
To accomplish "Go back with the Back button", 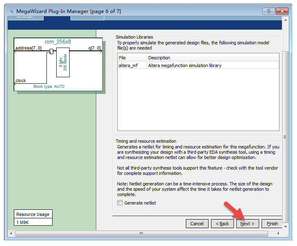I will 222,224.
